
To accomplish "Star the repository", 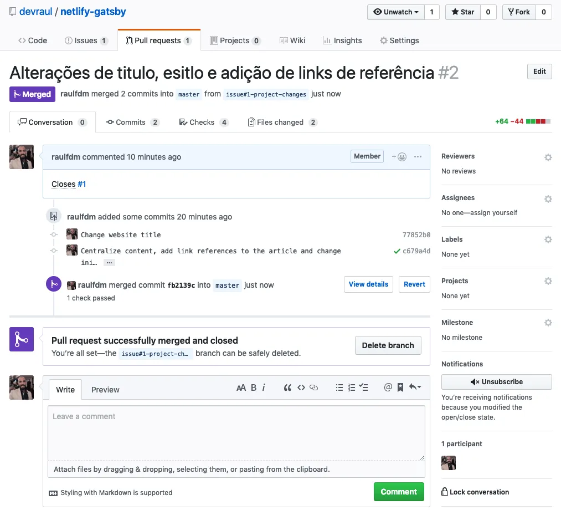I will coord(463,12).
